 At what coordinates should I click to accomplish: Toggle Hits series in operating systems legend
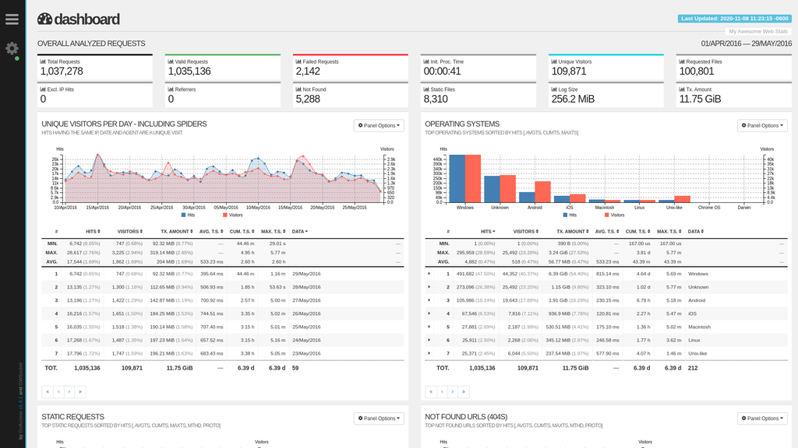coord(570,215)
